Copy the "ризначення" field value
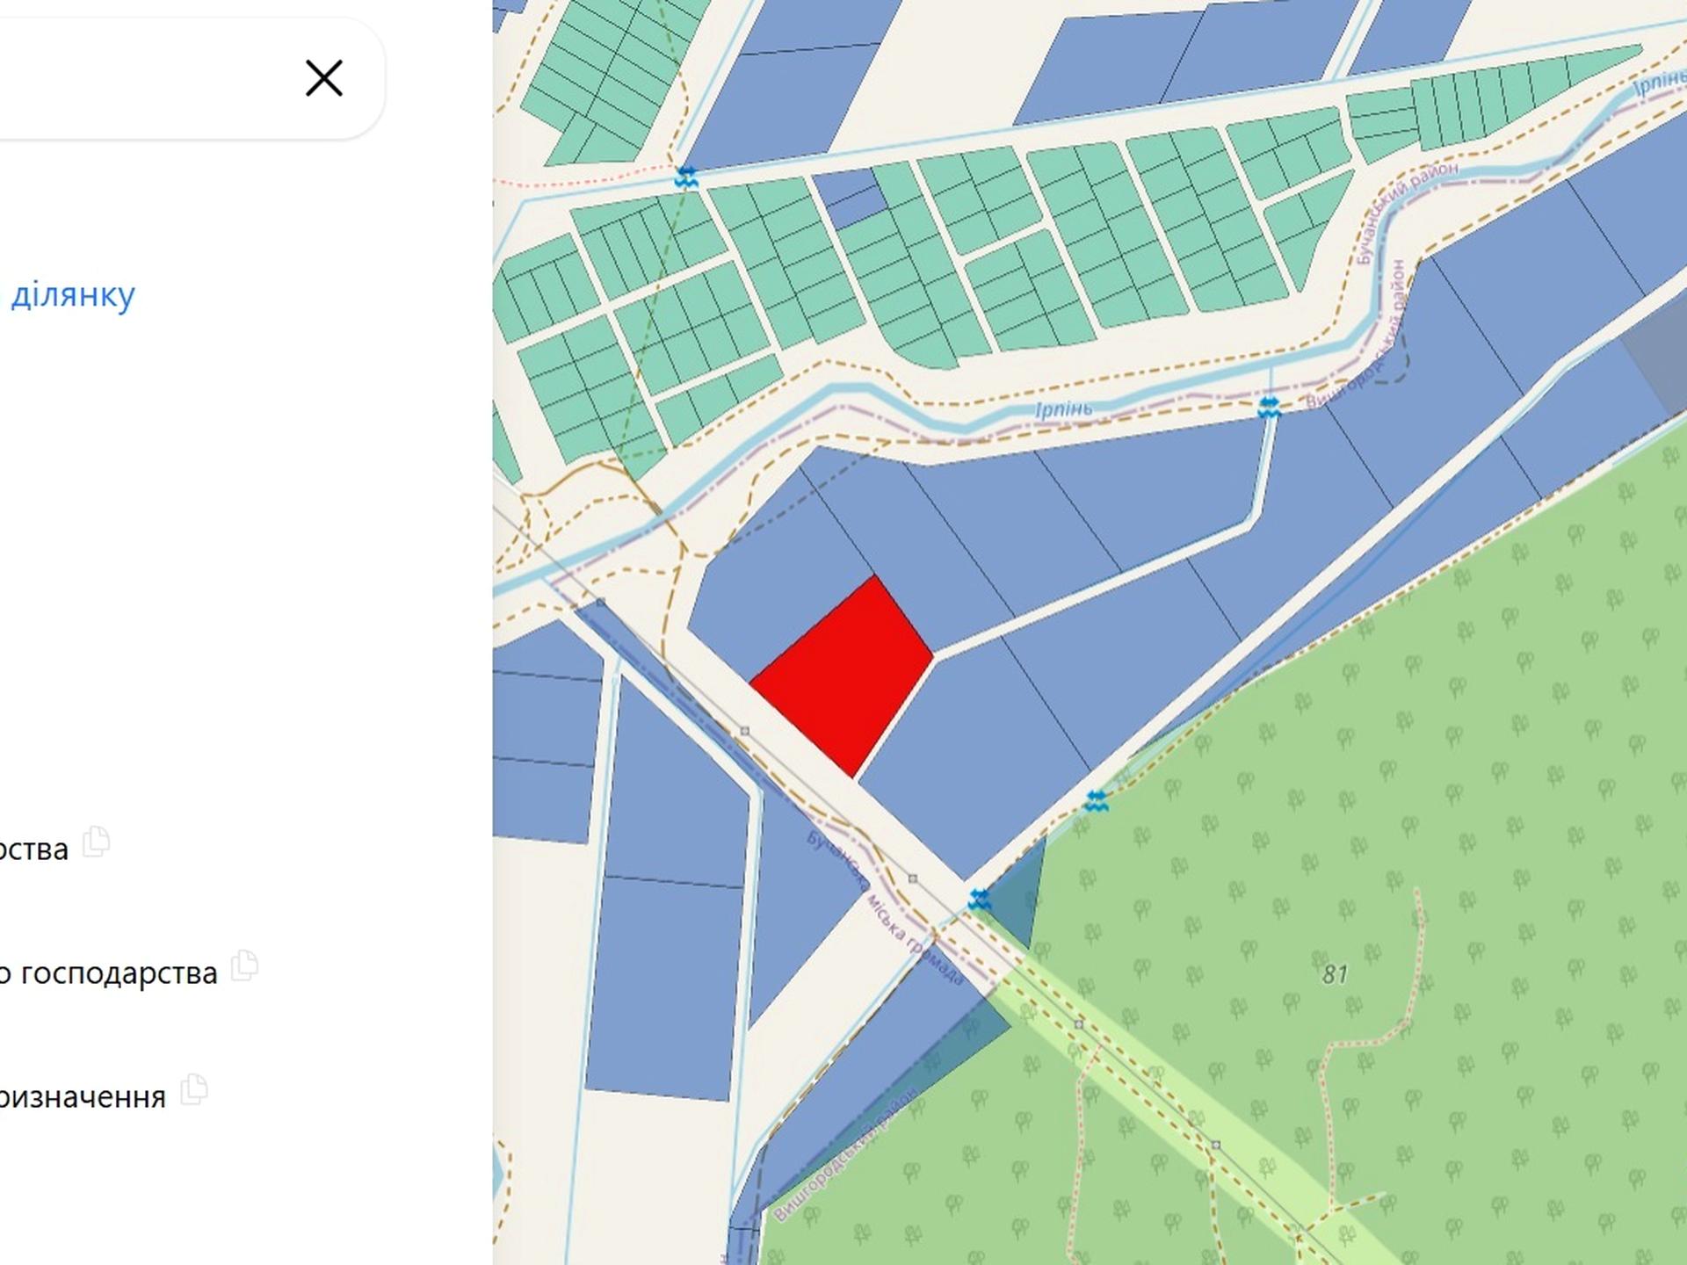1687x1265 pixels. (194, 1089)
